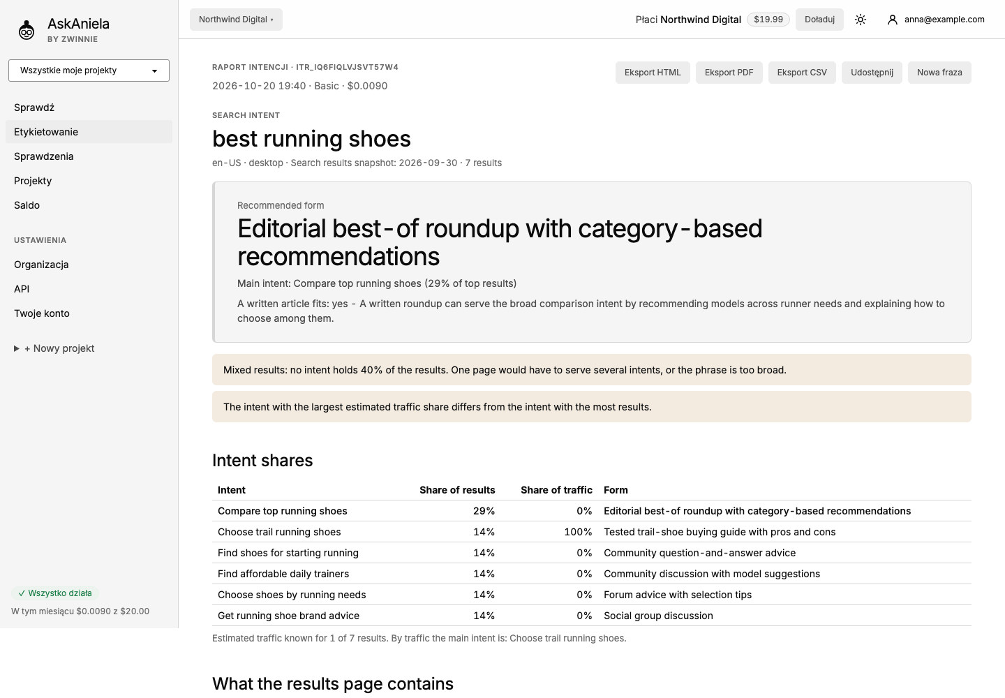Click the 'best running shoes' heading

coord(311,139)
